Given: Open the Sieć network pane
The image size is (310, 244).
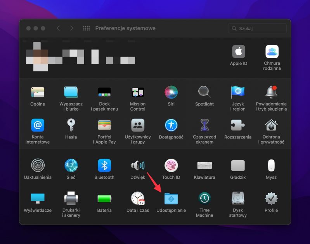Looking at the screenshot, I should [71, 165].
